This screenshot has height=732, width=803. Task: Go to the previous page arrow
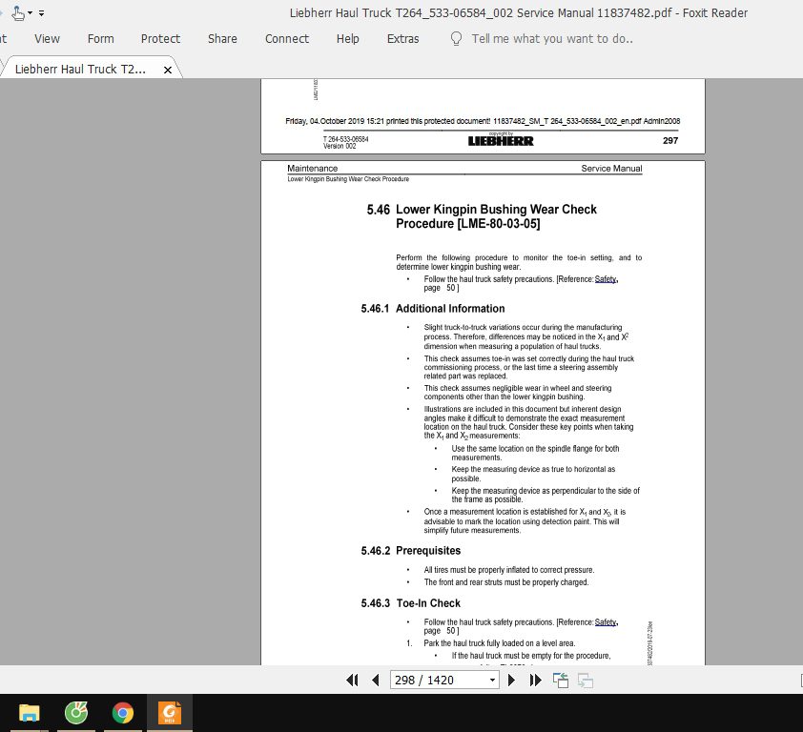point(376,680)
